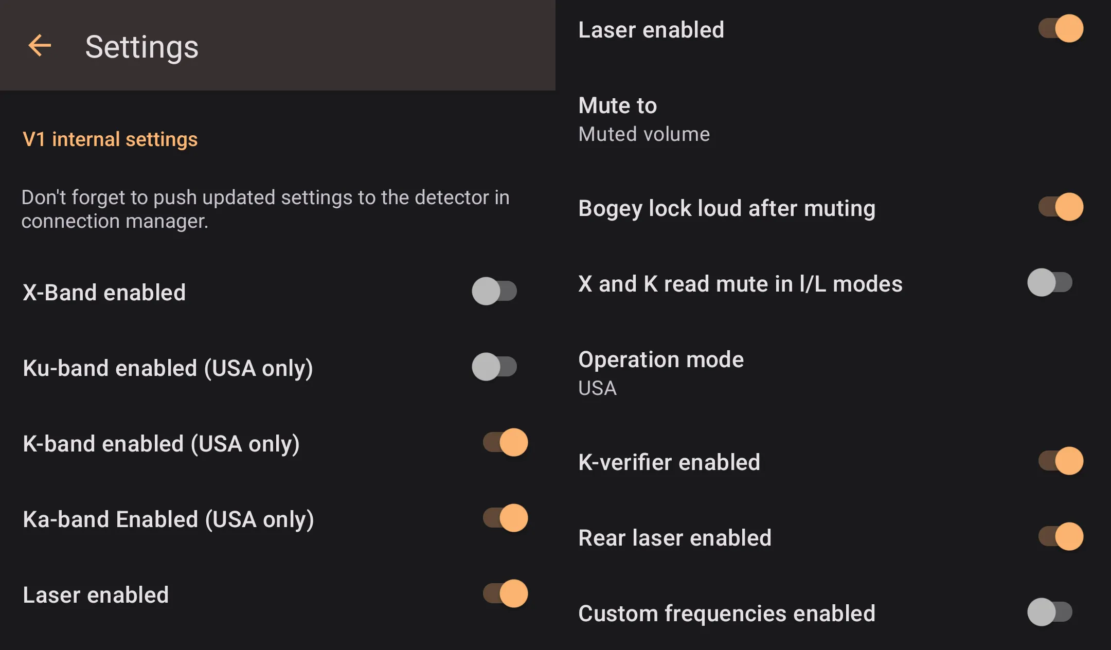Click the Custom frequencies enabled label
The height and width of the screenshot is (650, 1111).
[x=726, y=613]
